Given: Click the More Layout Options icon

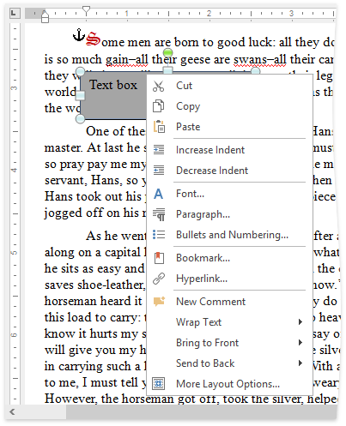Looking at the screenshot, I should 158,384.
